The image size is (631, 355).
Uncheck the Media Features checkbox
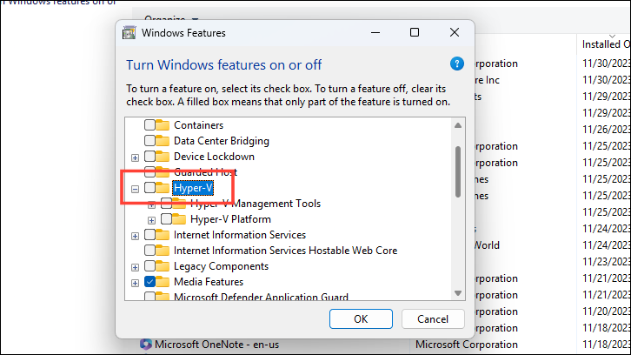coord(149,282)
